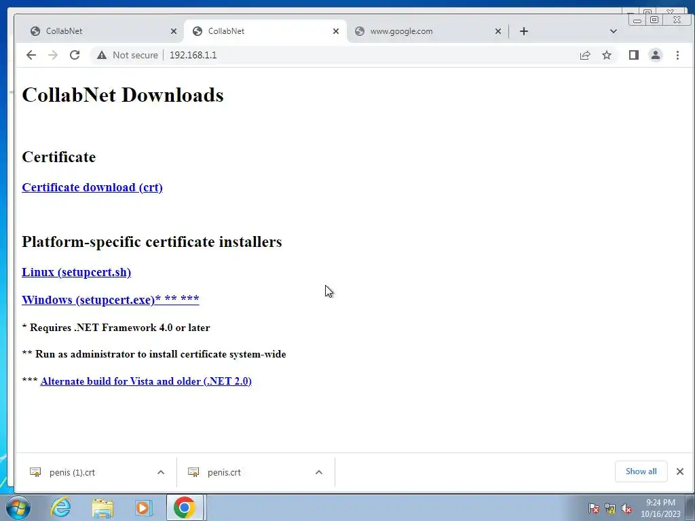Launch Windows Media Player from taskbar
The width and height of the screenshot is (695, 521).
143,507
